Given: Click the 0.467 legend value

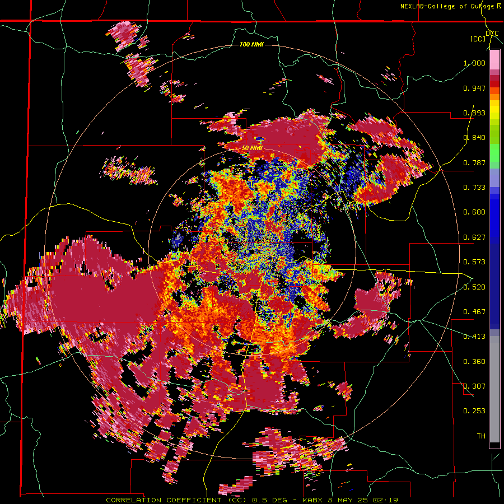Looking at the screenshot, I should 474,312.
